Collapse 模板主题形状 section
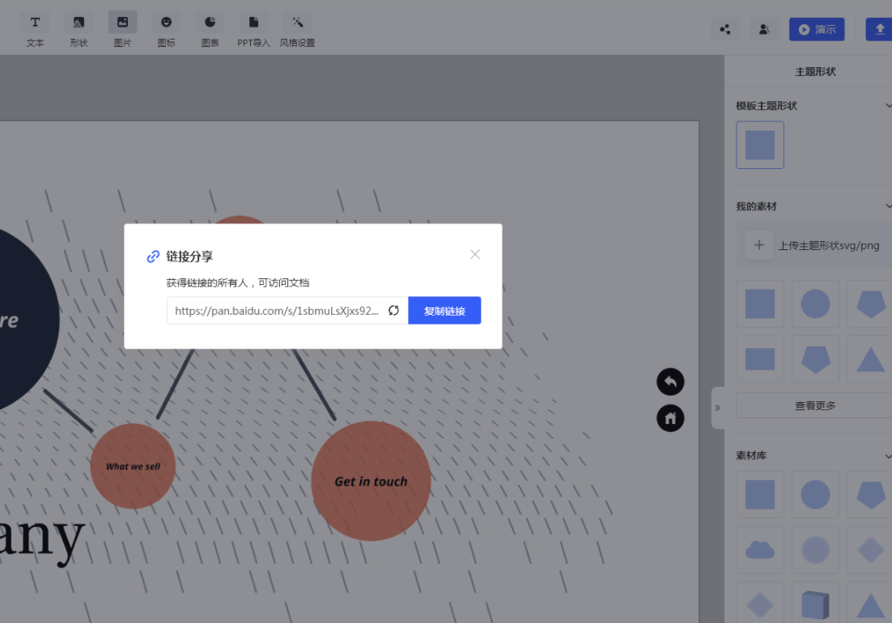The height and width of the screenshot is (623, 892). point(888,106)
